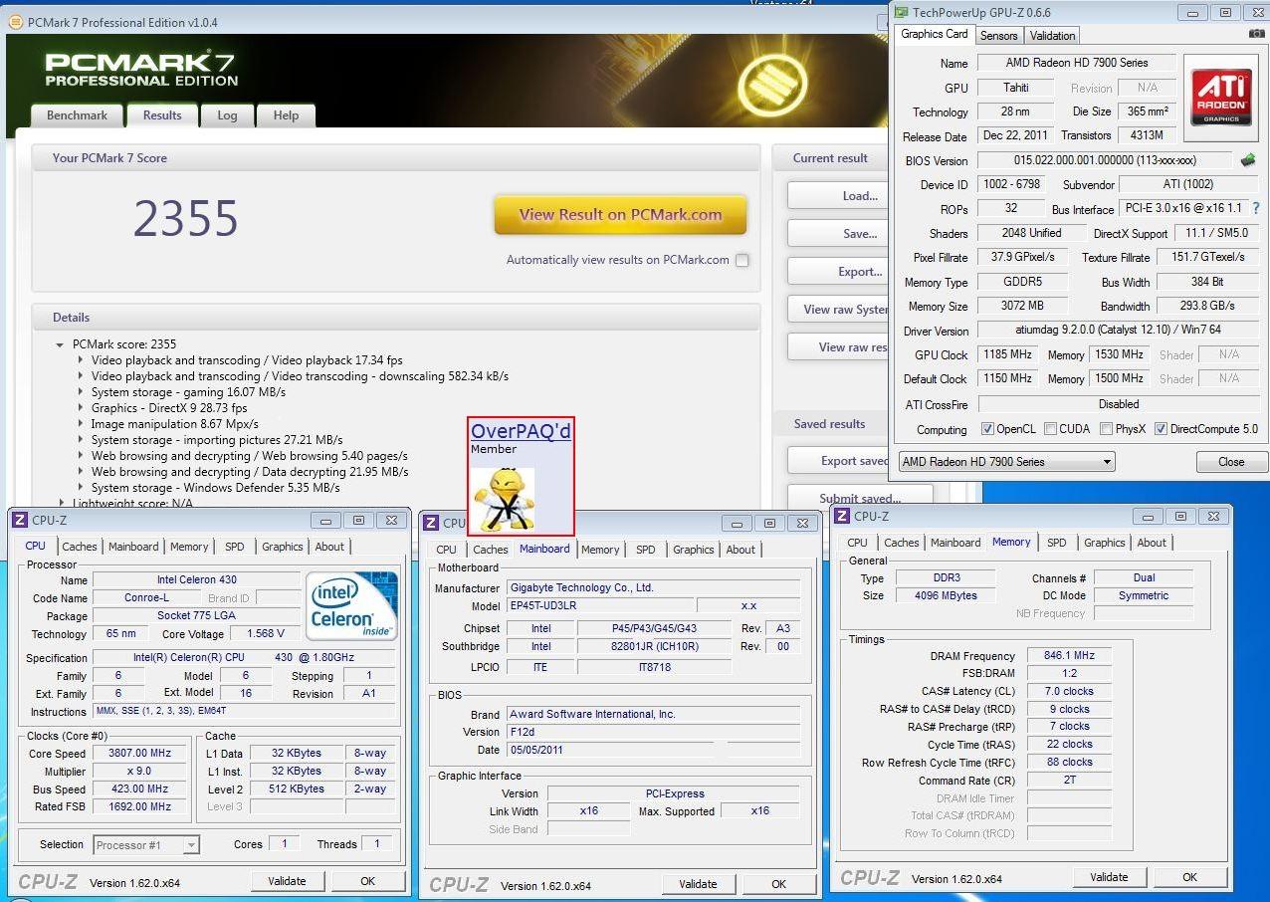Click the GPU Clock 1185 MHz field
Screen dimensions: 1270x902
[1007, 354]
